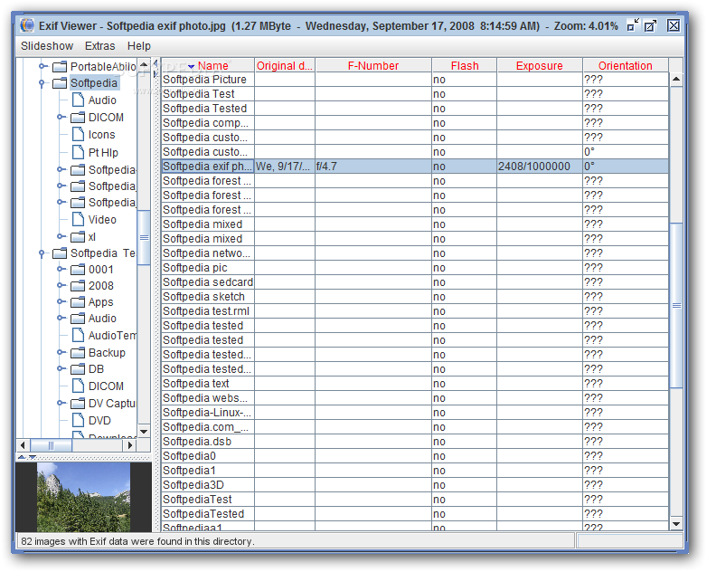The width and height of the screenshot is (707, 572).
Task: Expand the xl folder node
Action: [x=61, y=236]
